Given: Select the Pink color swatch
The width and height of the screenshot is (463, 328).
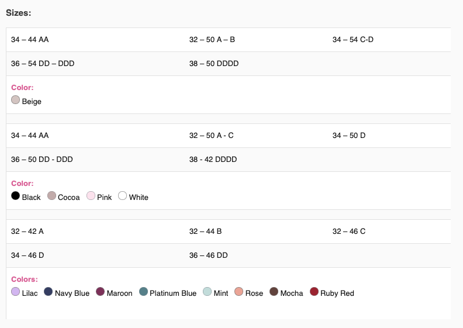Looking at the screenshot, I should tap(91, 196).
